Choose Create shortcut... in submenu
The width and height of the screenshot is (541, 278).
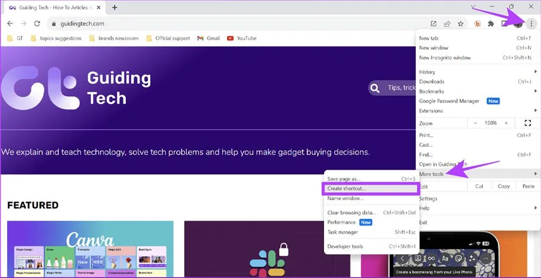tap(371, 189)
